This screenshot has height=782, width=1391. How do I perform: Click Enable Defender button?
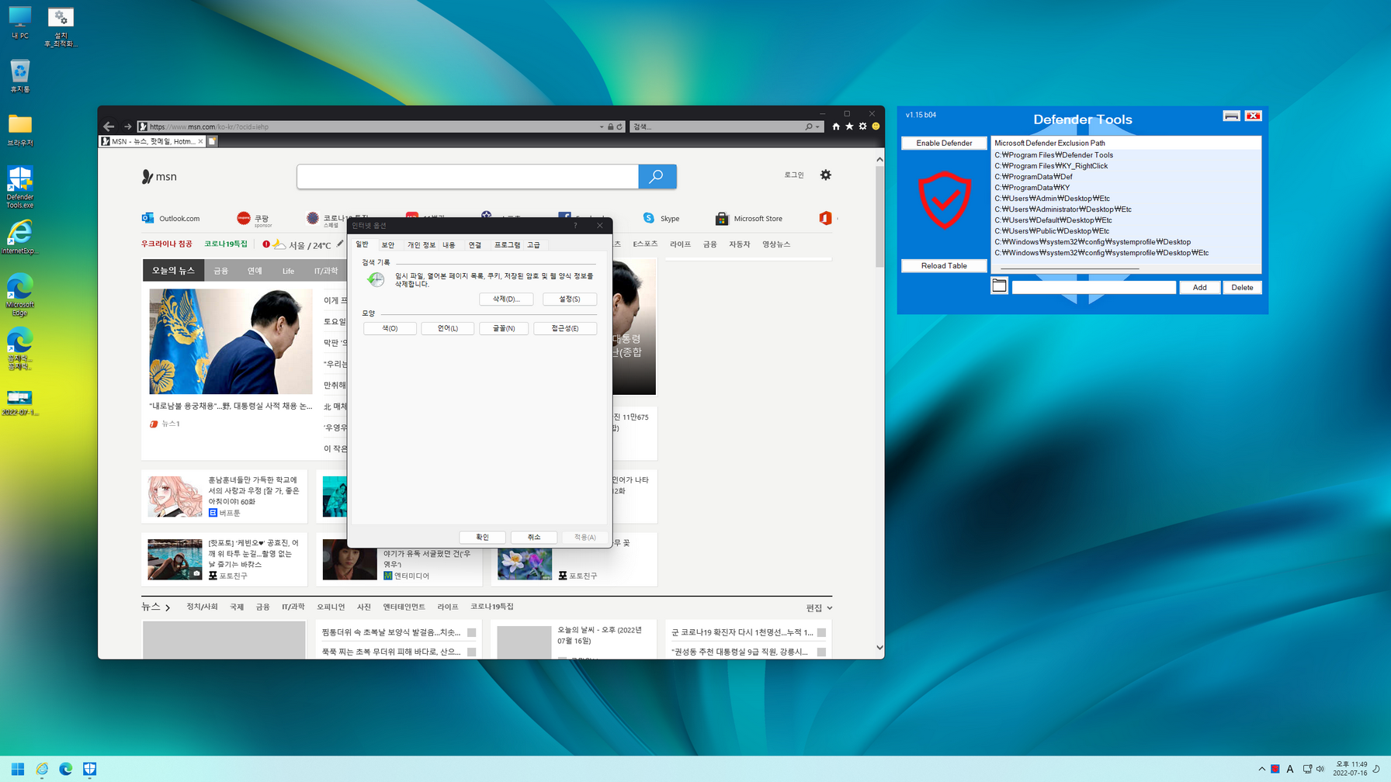[x=944, y=143]
